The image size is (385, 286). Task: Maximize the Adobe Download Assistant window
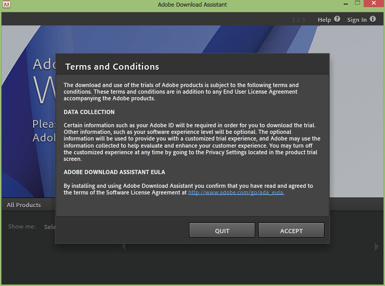point(358,3)
